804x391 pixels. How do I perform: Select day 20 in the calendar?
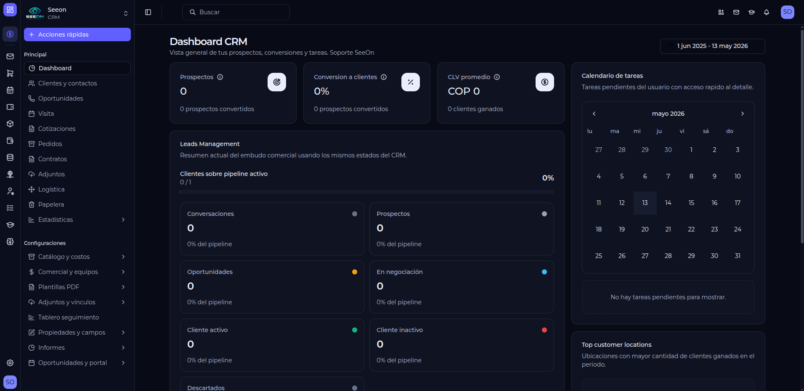(x=645, y=229)
